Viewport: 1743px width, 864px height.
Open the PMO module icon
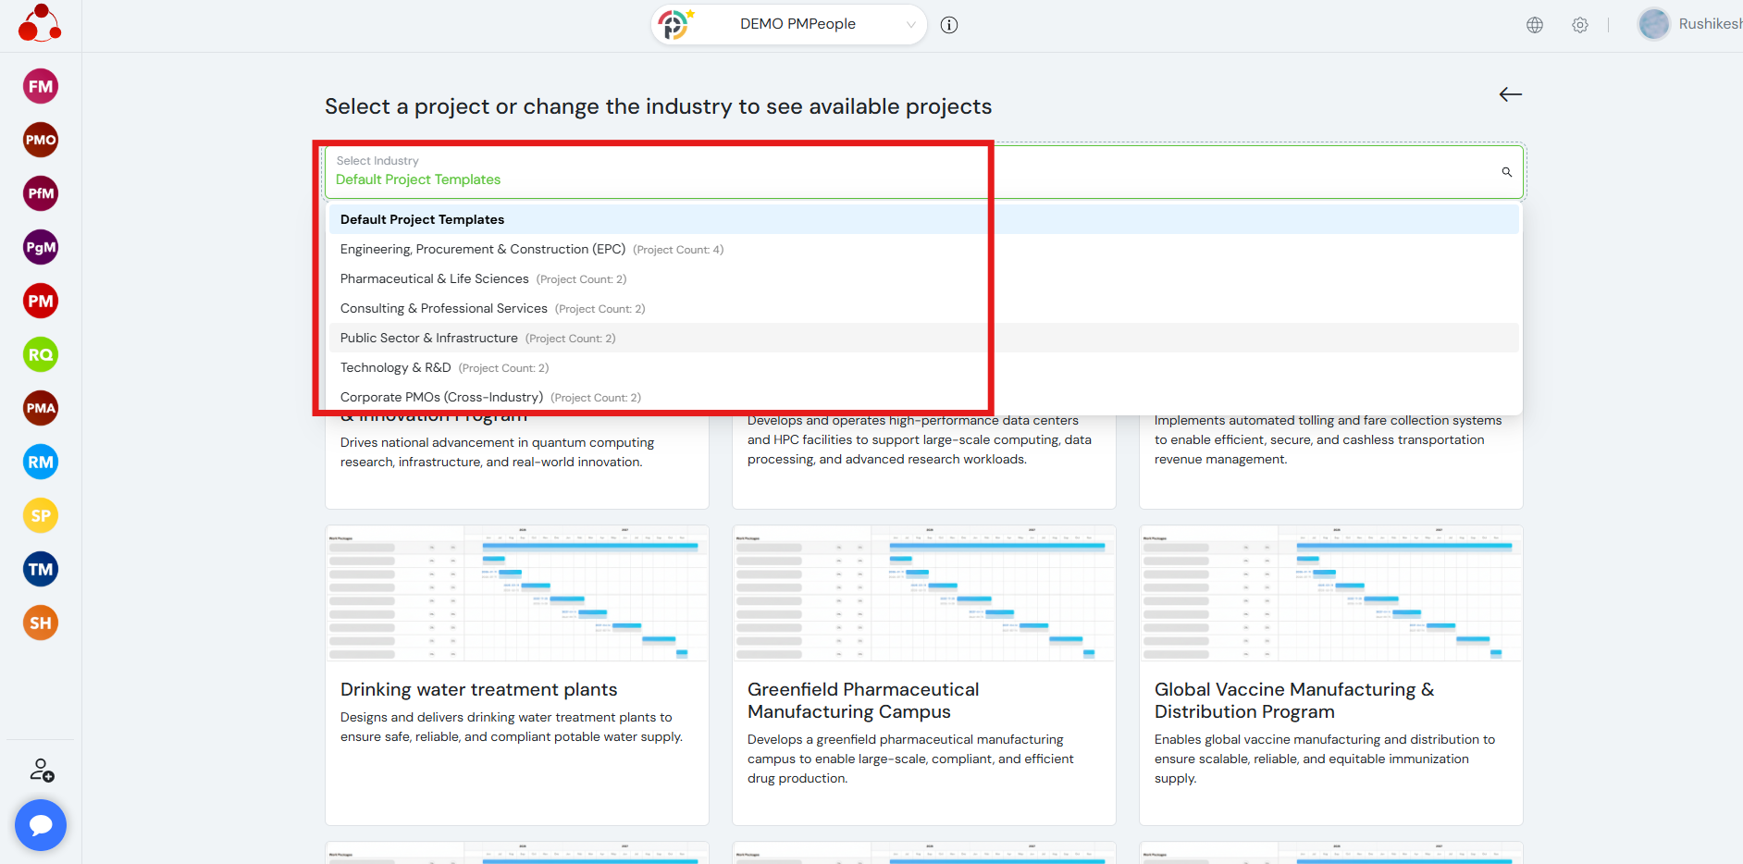(x=41, y=141)
